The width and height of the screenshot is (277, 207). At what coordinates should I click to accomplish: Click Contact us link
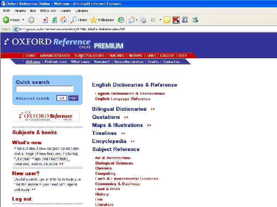point(171,62)
